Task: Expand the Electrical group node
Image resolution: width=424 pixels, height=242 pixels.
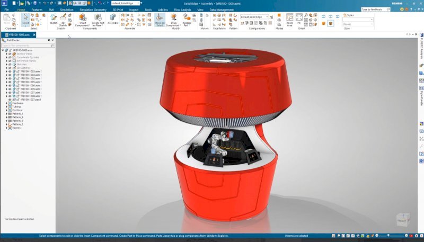Action: 6,110
